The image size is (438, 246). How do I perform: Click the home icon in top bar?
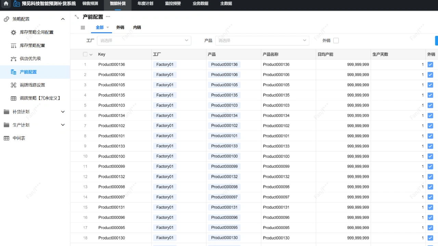[x=6, y=4]
